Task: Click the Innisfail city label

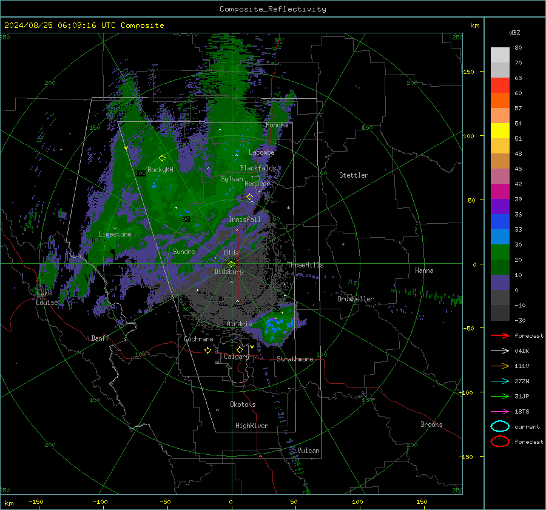Action: coord(244,220)
